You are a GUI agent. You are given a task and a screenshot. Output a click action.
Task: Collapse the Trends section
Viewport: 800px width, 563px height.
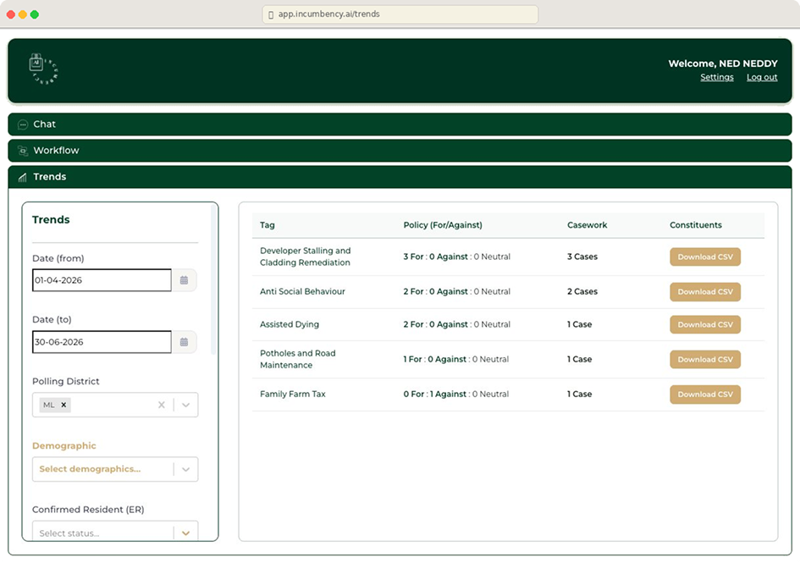[400, 177]
